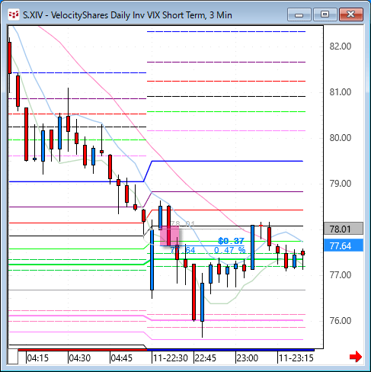Click the 04:30 time axis label

(80, 358)
